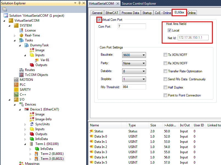
Task: Click the Term 2 (EL6001) icon
Action: [x=37, y=154]
